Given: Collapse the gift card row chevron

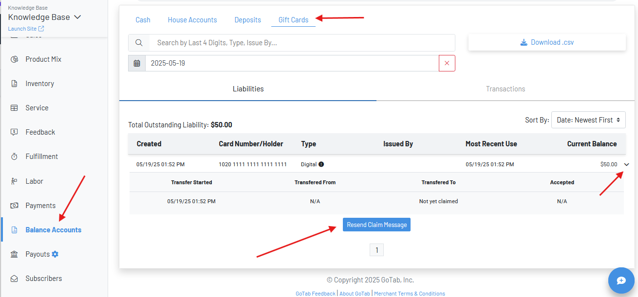Looking at the screenshot, I should pos(626,164).
